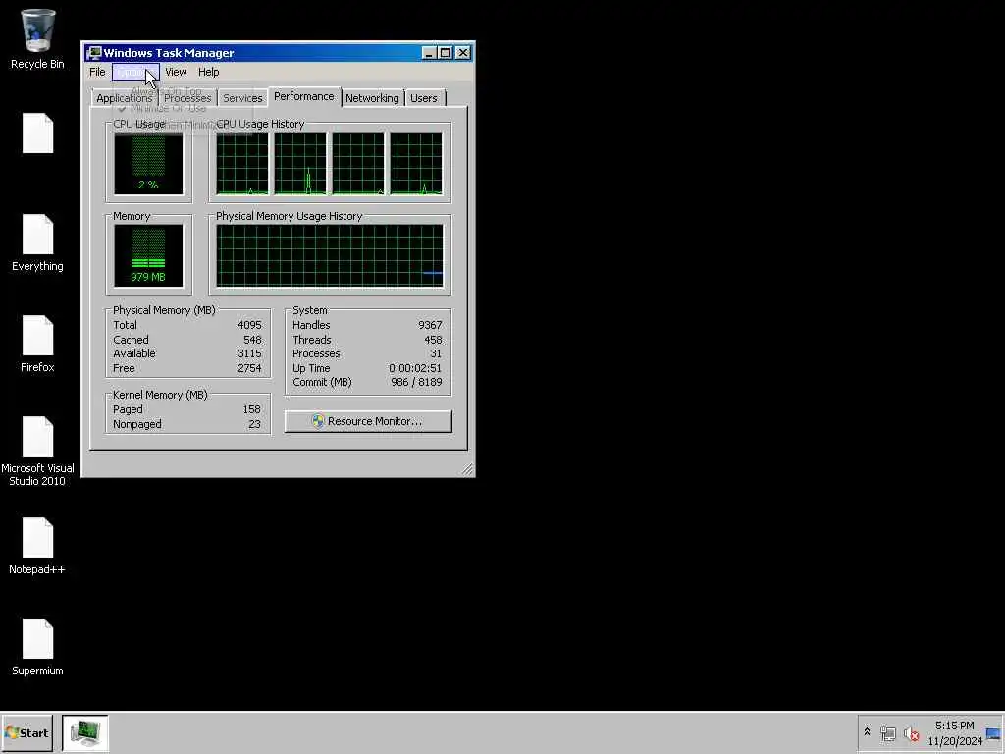Click the Memory gauge showing 979 MB

[x=148, y=256]
